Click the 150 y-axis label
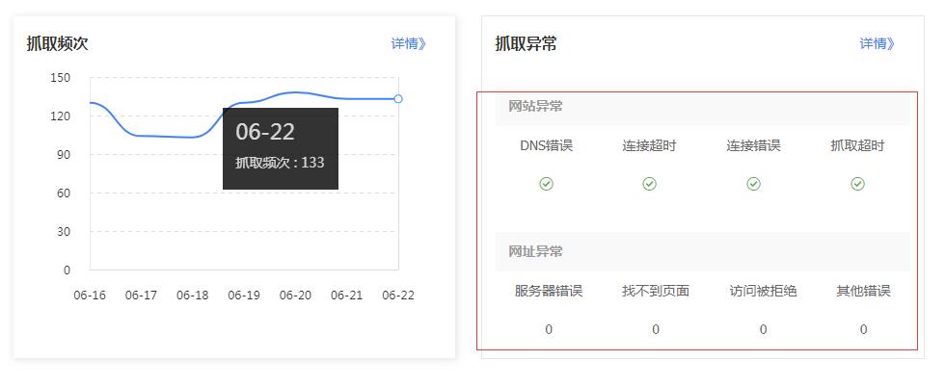The width and height of the screenshot is (945, 386). 60,78
